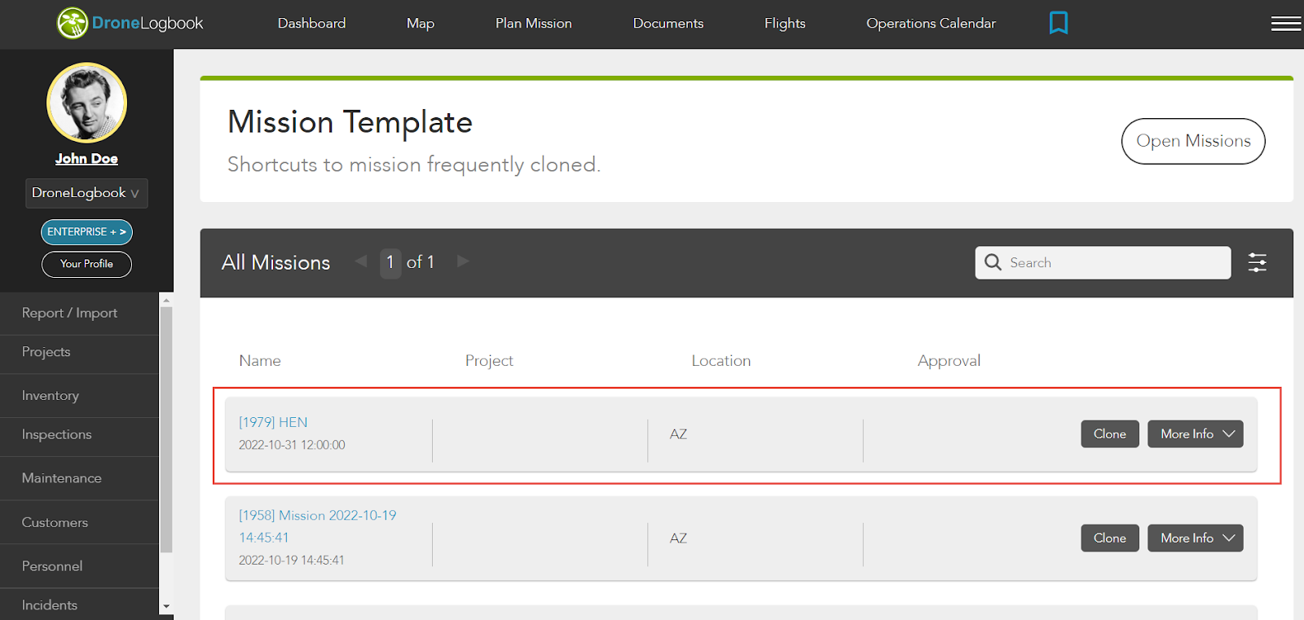
Task: Select Incidents in sidebar
Action: 79,605
